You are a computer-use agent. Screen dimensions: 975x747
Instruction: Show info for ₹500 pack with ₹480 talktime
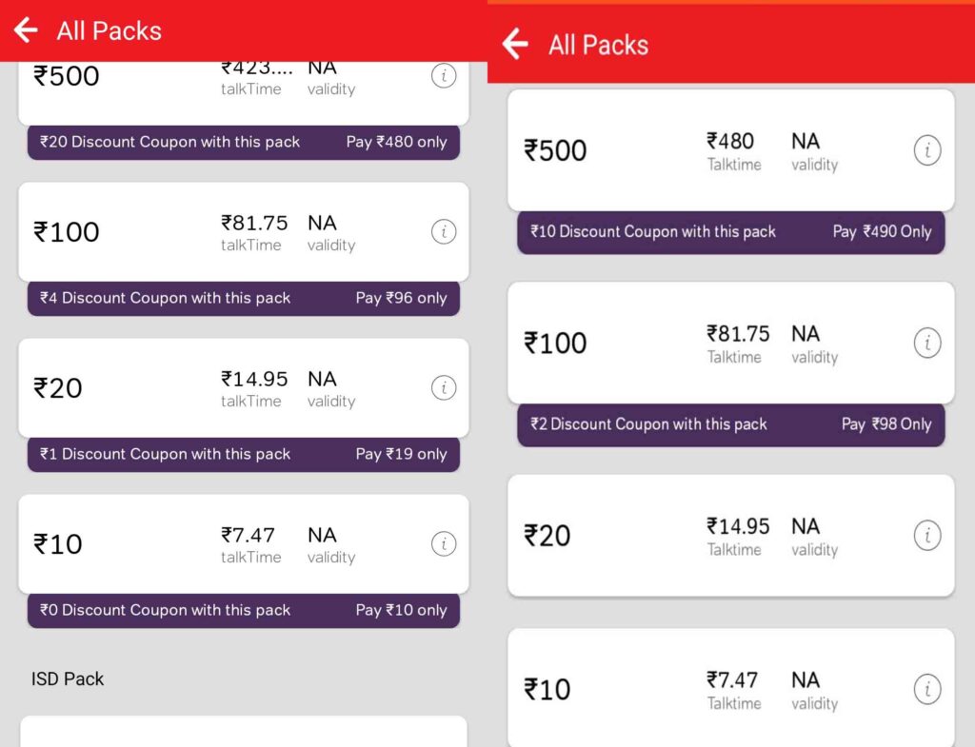click(927, 150)
